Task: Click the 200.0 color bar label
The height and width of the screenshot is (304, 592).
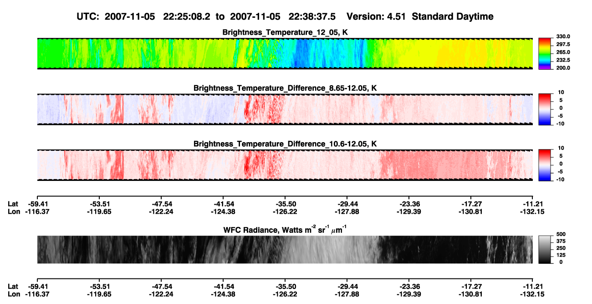Action: coord(563,68)
